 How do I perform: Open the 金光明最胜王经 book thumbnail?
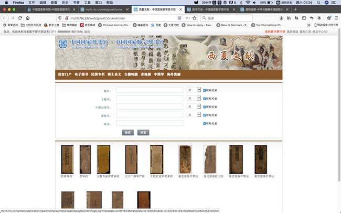pos(210,159)
